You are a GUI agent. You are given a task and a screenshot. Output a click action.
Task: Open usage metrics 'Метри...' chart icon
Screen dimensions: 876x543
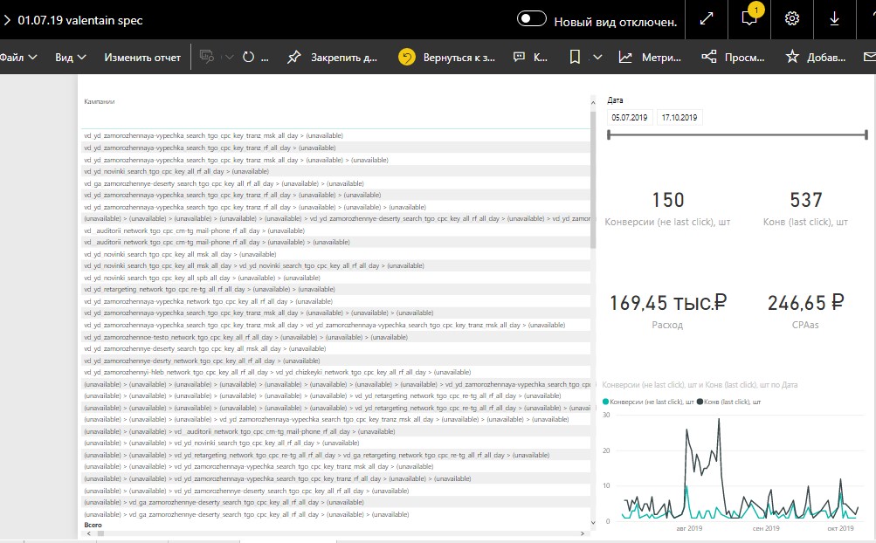click(625, 57)
